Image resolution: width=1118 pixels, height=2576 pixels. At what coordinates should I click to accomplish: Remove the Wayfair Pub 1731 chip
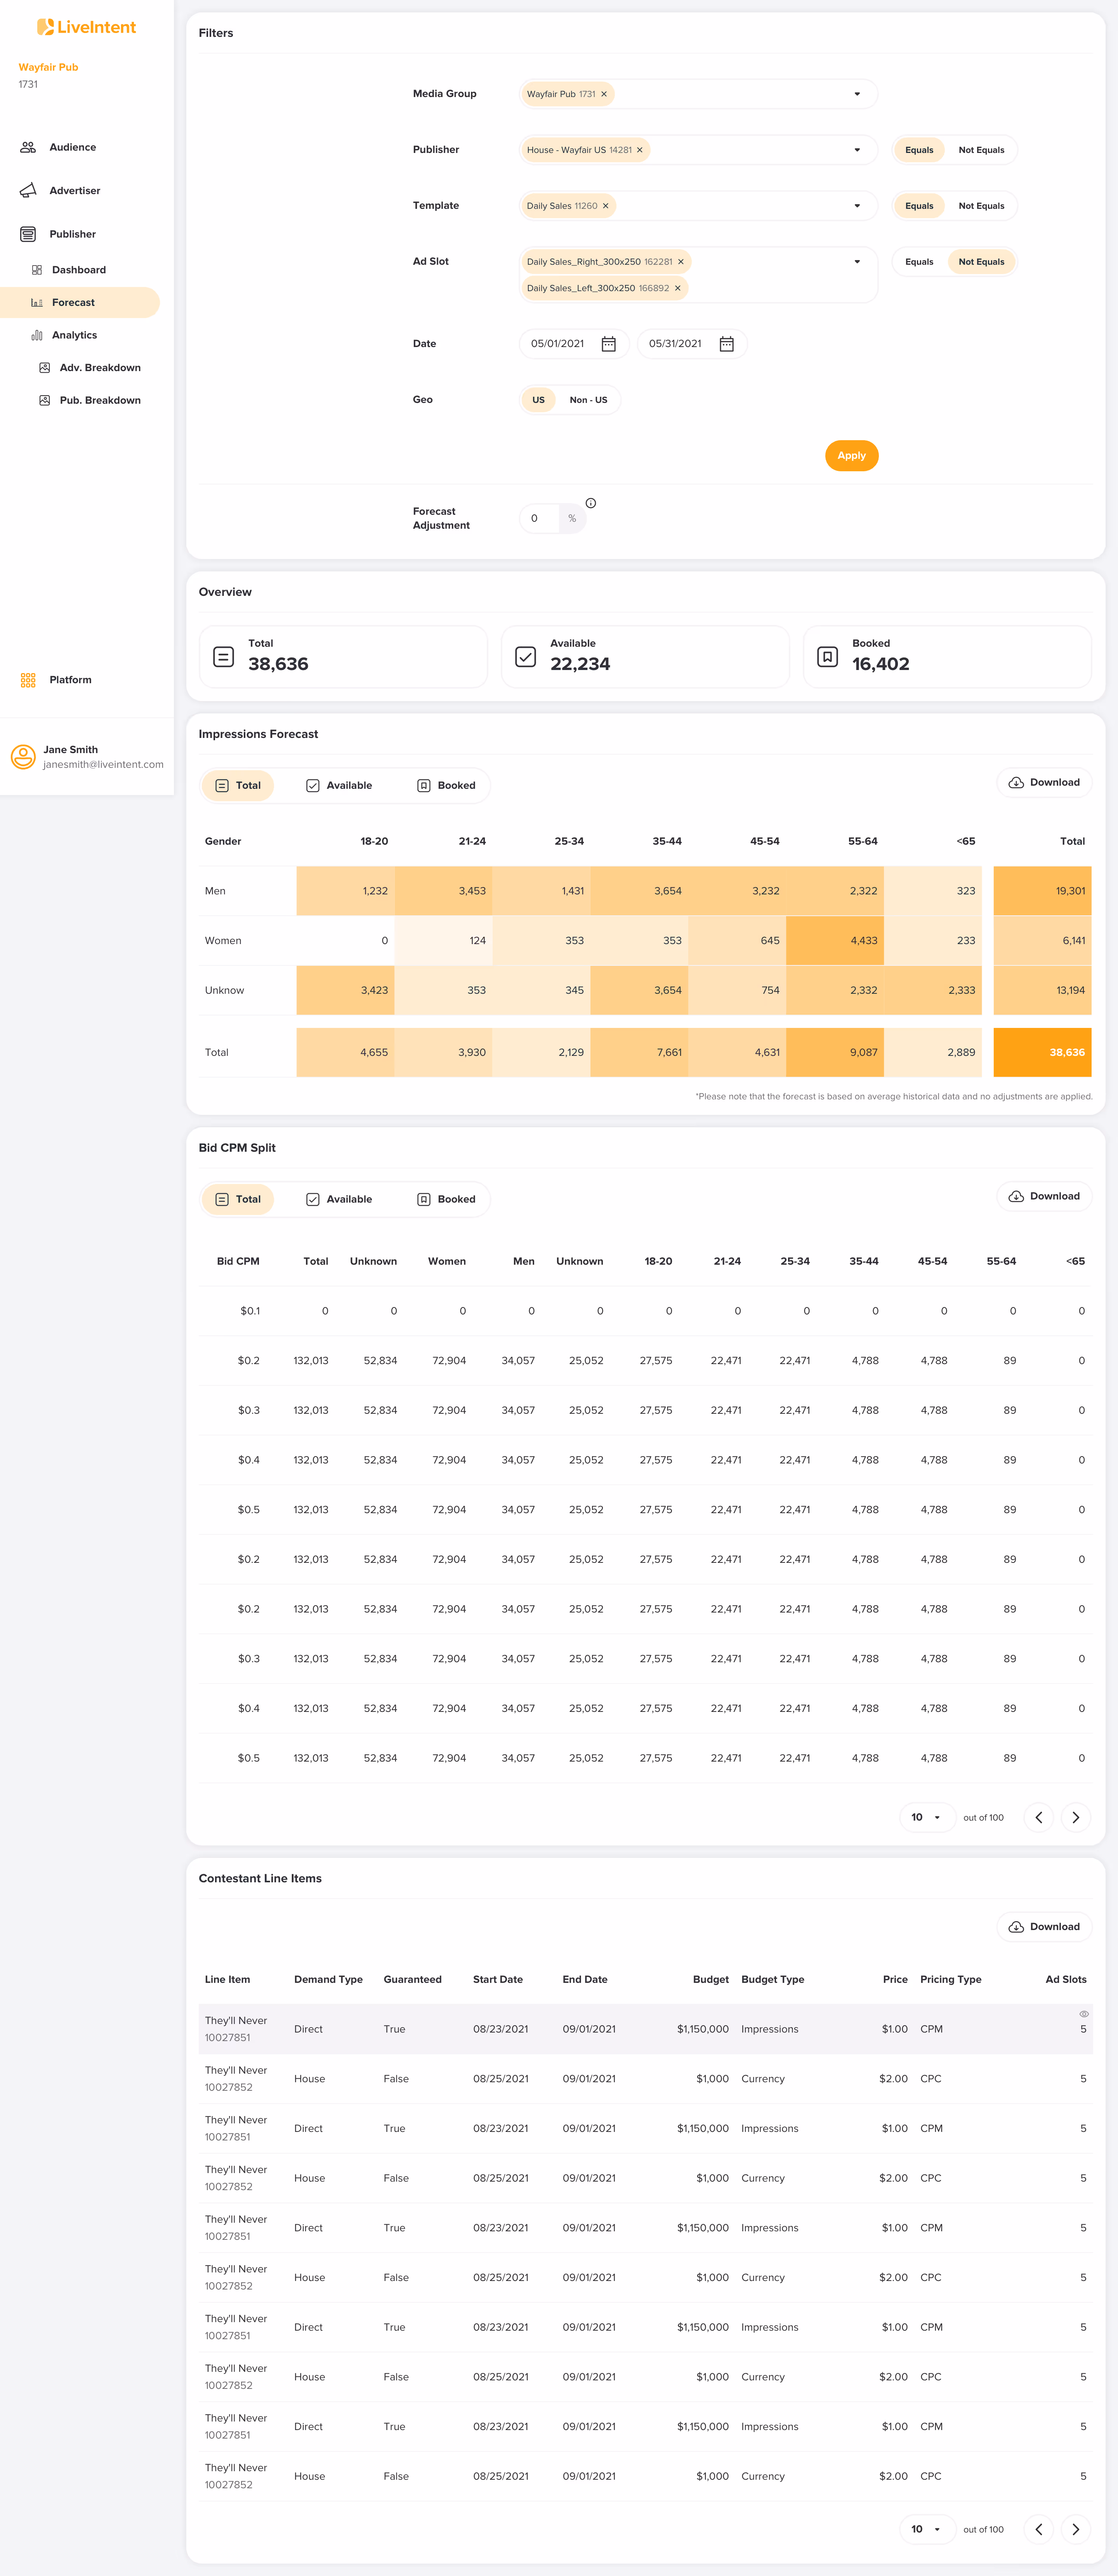point(604,94)
